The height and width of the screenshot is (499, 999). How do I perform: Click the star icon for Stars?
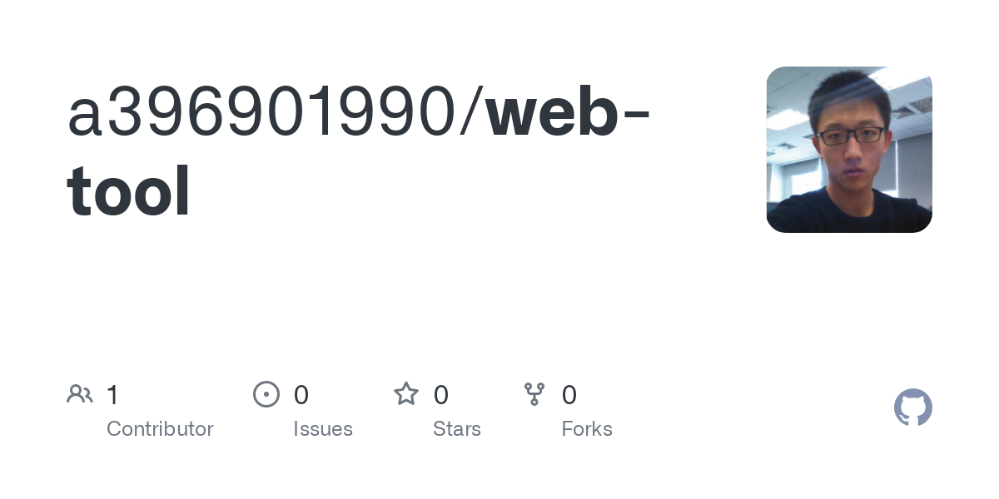(x=406, y=394)
